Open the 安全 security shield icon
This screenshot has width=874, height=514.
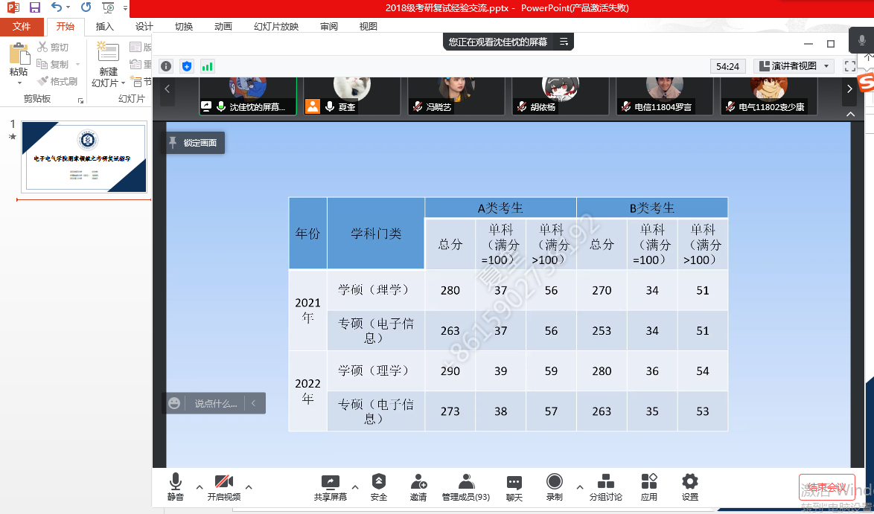(x=379, y=482)
